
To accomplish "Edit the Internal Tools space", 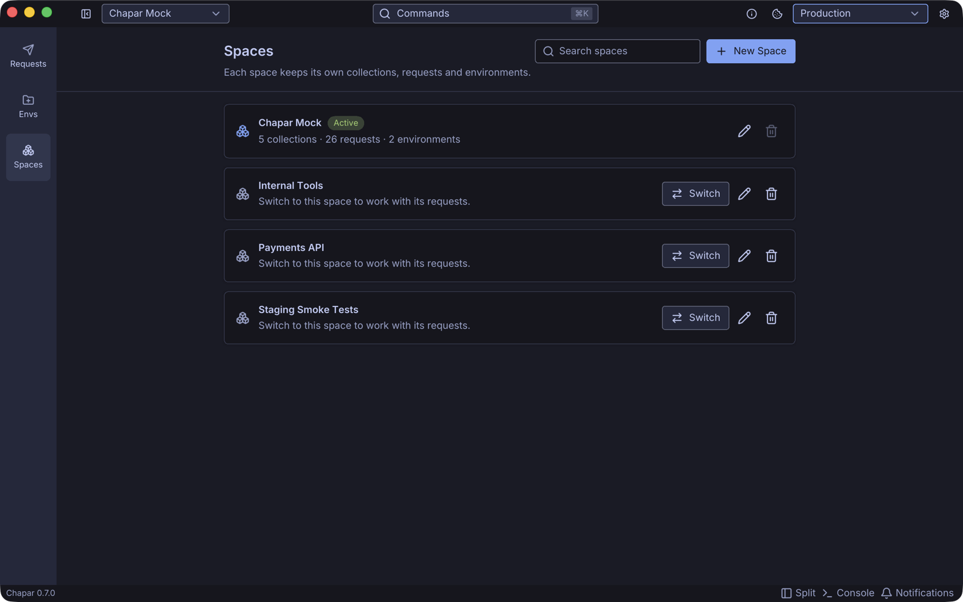I will [744, 194].
